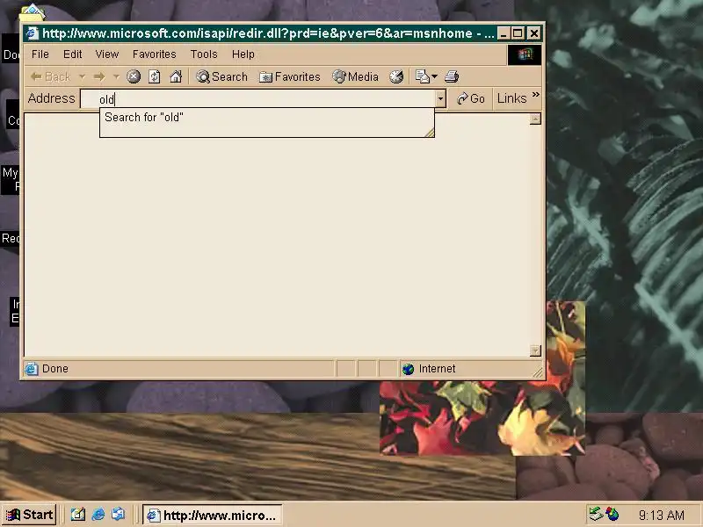The width and height of the screenshot is (703, 527).
Task: Open the Tools menu
Action: coord(204,54)
